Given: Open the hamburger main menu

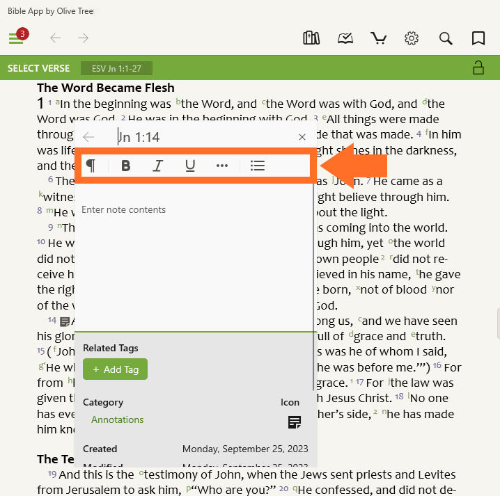Looking at the screenshot, I should pyautogui.click(x=16, y=38).
